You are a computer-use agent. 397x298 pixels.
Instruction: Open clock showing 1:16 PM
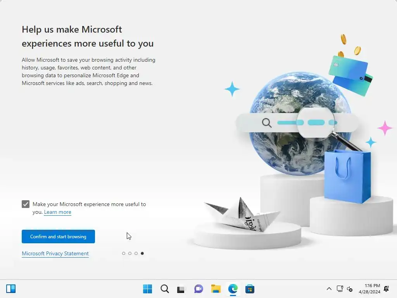[x=369, y=289]
